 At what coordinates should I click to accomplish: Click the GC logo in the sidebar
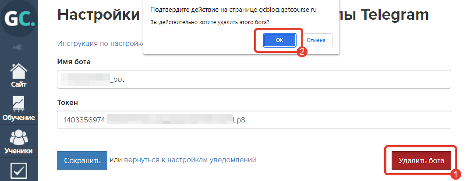pyautogui.click(x=19, y=18)
